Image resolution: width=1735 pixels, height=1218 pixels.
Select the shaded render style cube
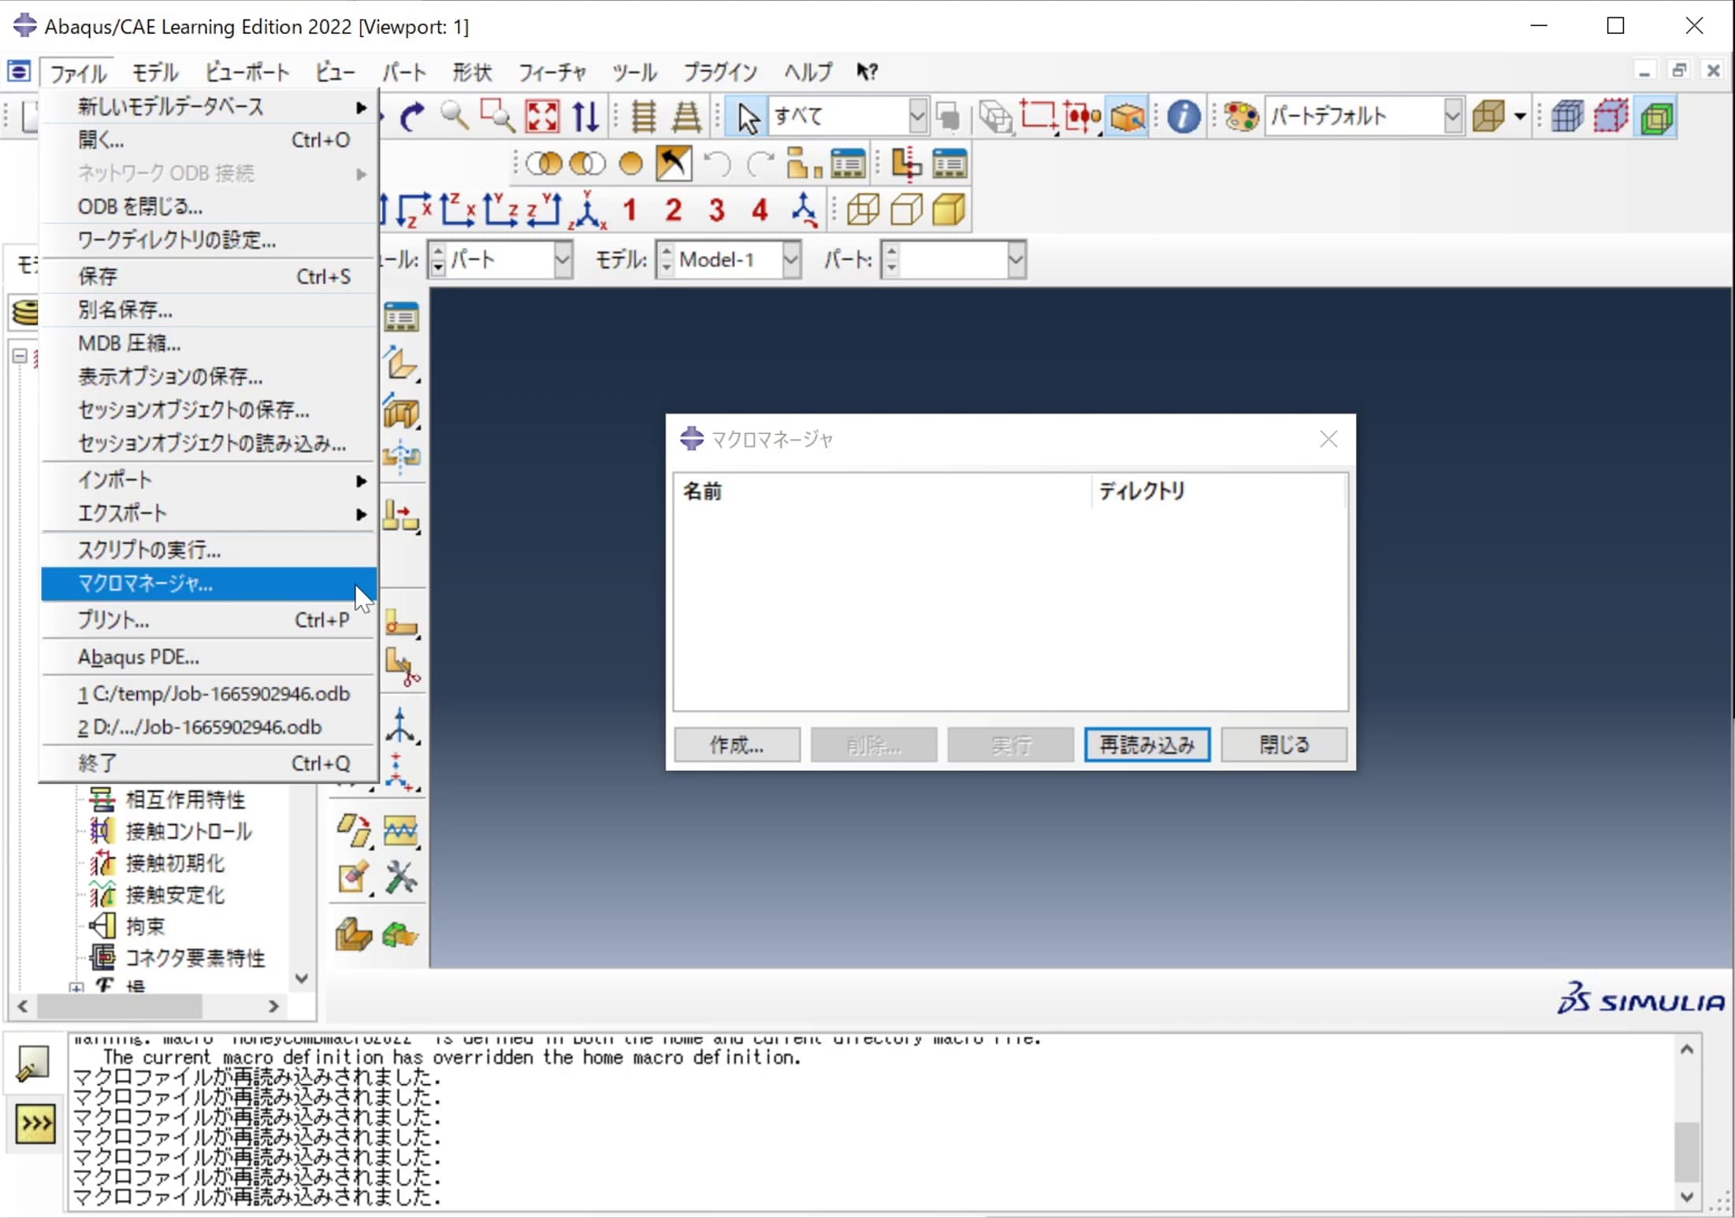949,210
